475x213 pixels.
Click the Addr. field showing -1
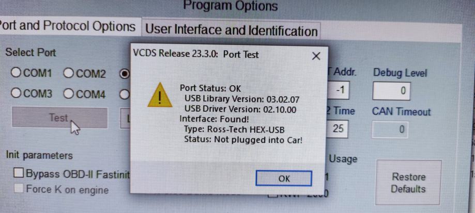point(338,90)
